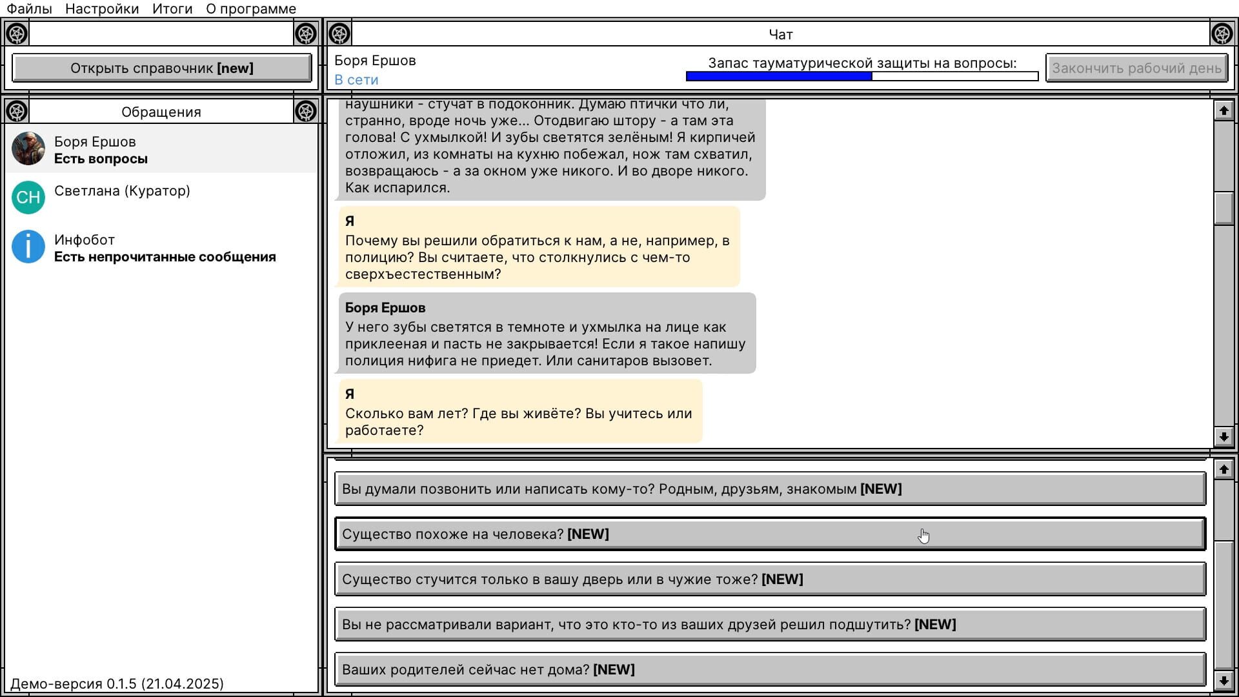Image resolution: width=1239 pixels, height=697 pixels.
Task: Open the Боря Ершов avatar portrait
Action: 28,149
